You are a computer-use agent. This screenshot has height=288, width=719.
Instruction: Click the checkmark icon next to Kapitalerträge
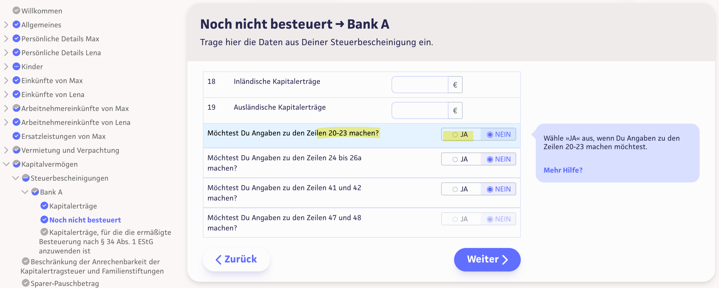(44, 206)
